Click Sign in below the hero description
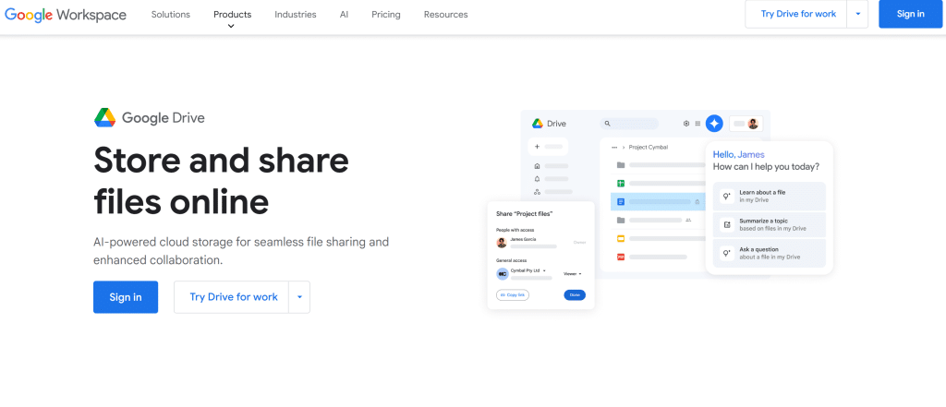The width and height of the screenshot is (946, 407). click(x=126, y=296)
